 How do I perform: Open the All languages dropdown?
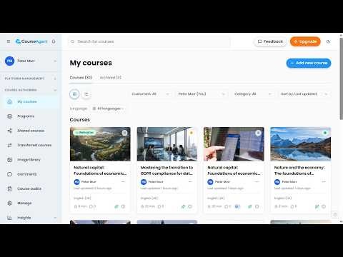point(108,109)
